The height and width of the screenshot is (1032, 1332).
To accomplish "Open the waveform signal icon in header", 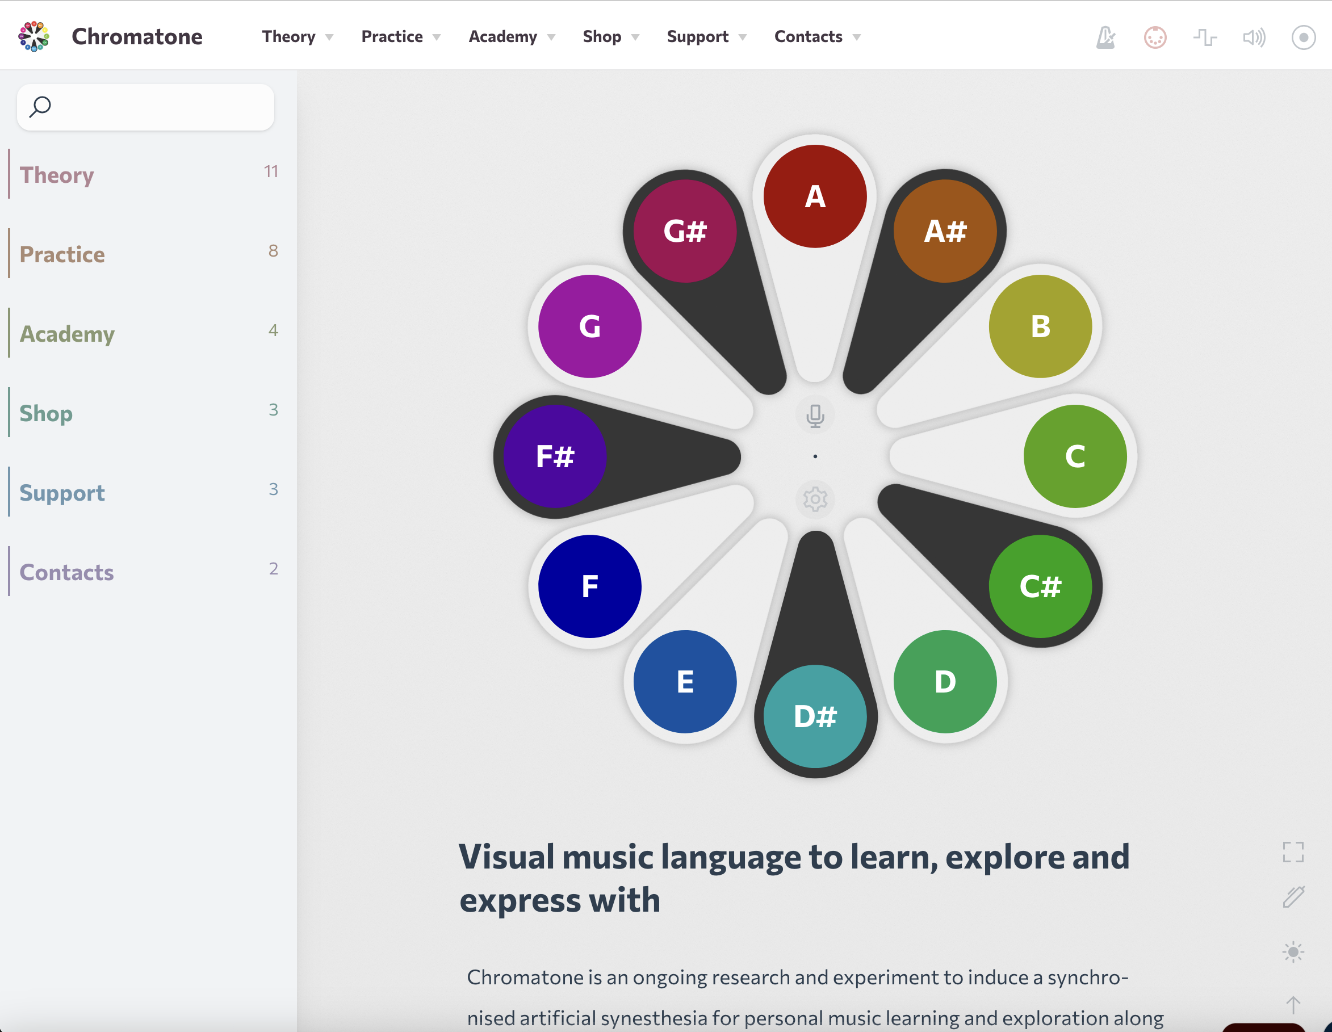I will click(x=1204, y=37).
